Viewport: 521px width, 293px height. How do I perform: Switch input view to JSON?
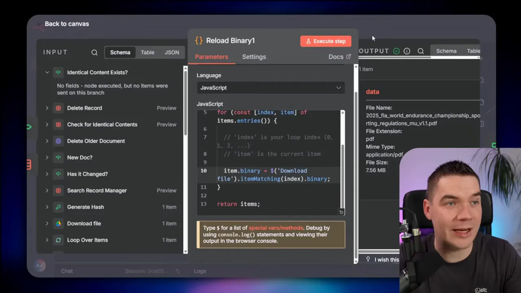coord(172,52)
